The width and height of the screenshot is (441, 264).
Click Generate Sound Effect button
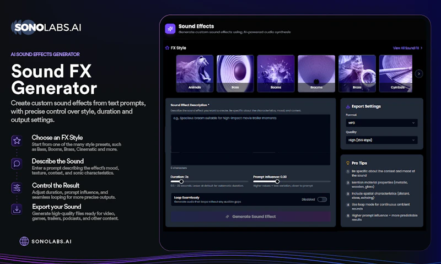250,217
